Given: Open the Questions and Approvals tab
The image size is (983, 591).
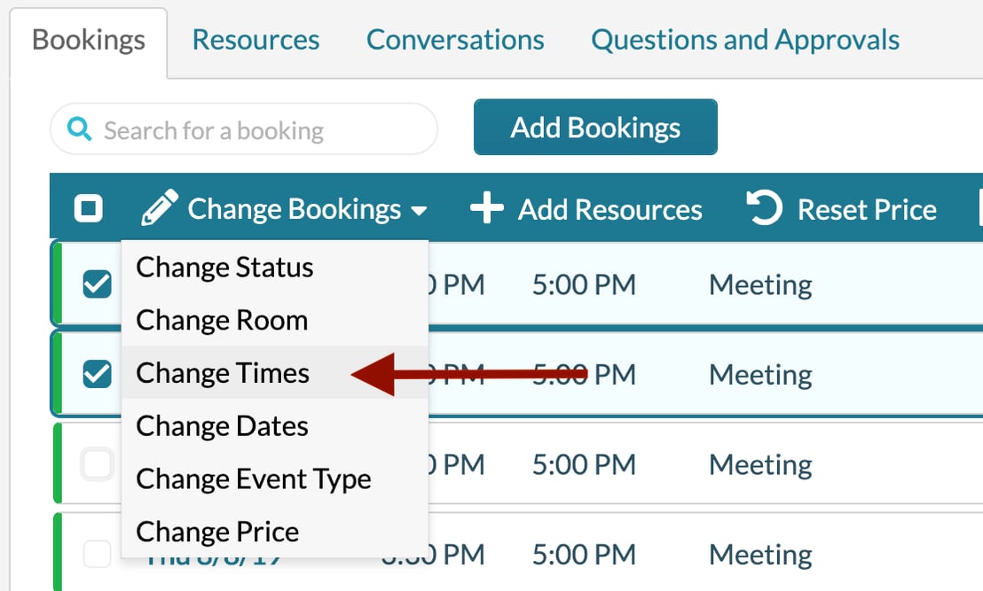Looking at the screenshot, I should click(746, 39).
